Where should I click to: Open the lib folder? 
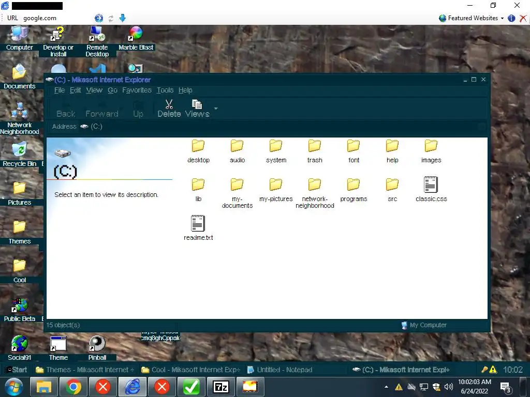[x=198, y=190]
